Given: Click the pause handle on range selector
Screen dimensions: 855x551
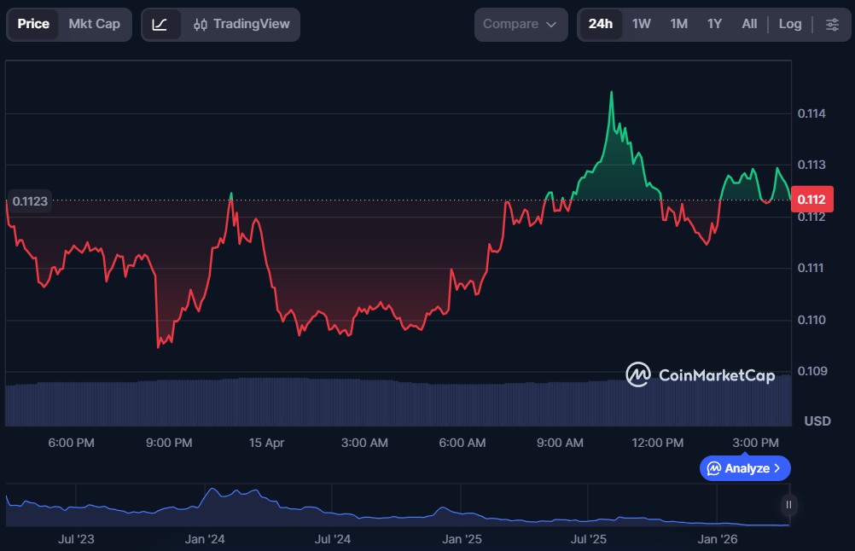Looking at the screenshot, I should 789,504.
